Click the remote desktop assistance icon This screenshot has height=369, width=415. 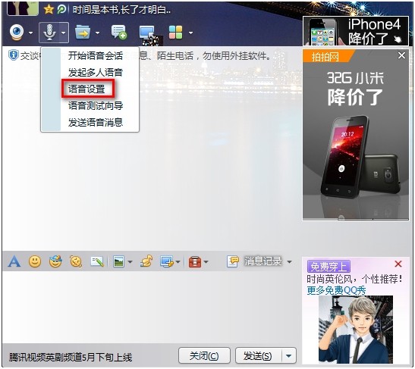[147, 33]
